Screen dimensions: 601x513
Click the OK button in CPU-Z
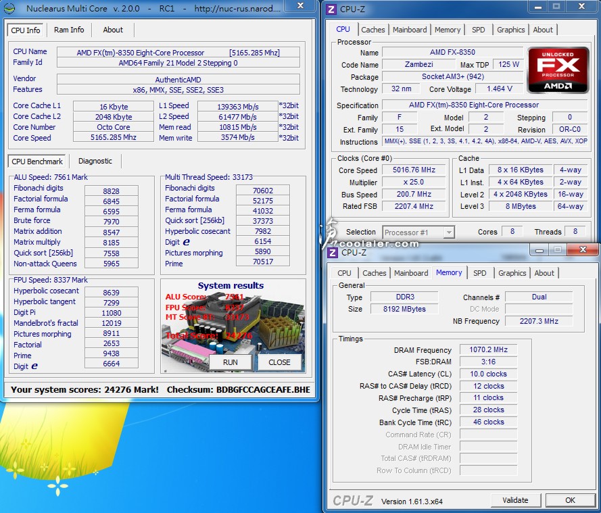(570, 500)
